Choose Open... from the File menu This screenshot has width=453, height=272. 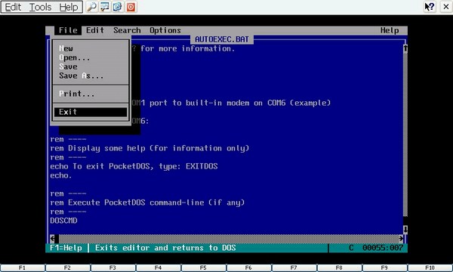(91, 57)
